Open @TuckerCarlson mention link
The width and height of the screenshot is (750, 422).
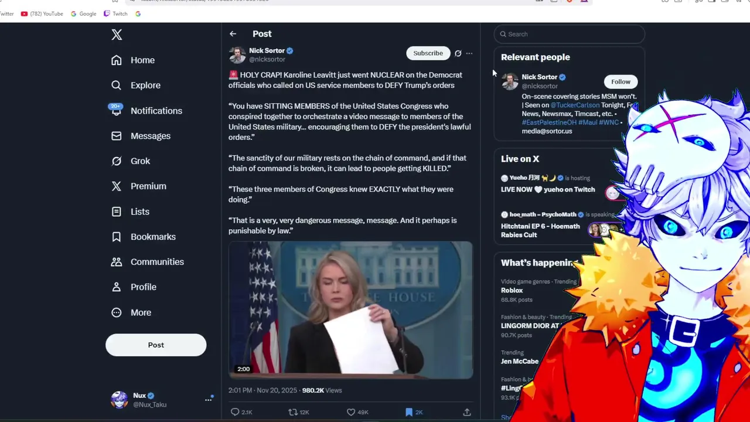(575, 105)
